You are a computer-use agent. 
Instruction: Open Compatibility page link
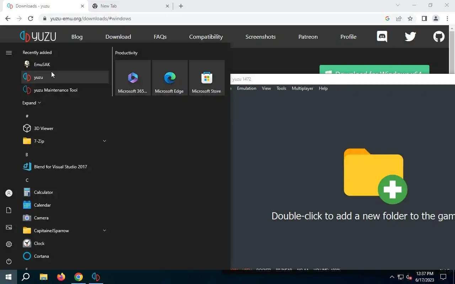pos(206,37)
